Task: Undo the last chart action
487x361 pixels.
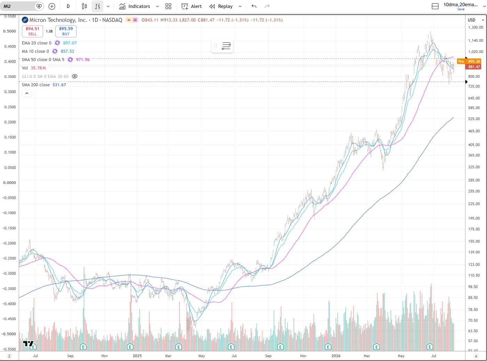Action: 254,6
